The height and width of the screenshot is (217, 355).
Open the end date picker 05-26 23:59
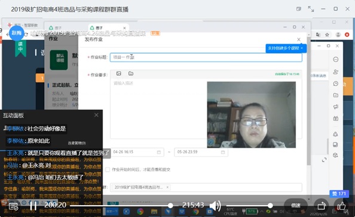(201, 152)
